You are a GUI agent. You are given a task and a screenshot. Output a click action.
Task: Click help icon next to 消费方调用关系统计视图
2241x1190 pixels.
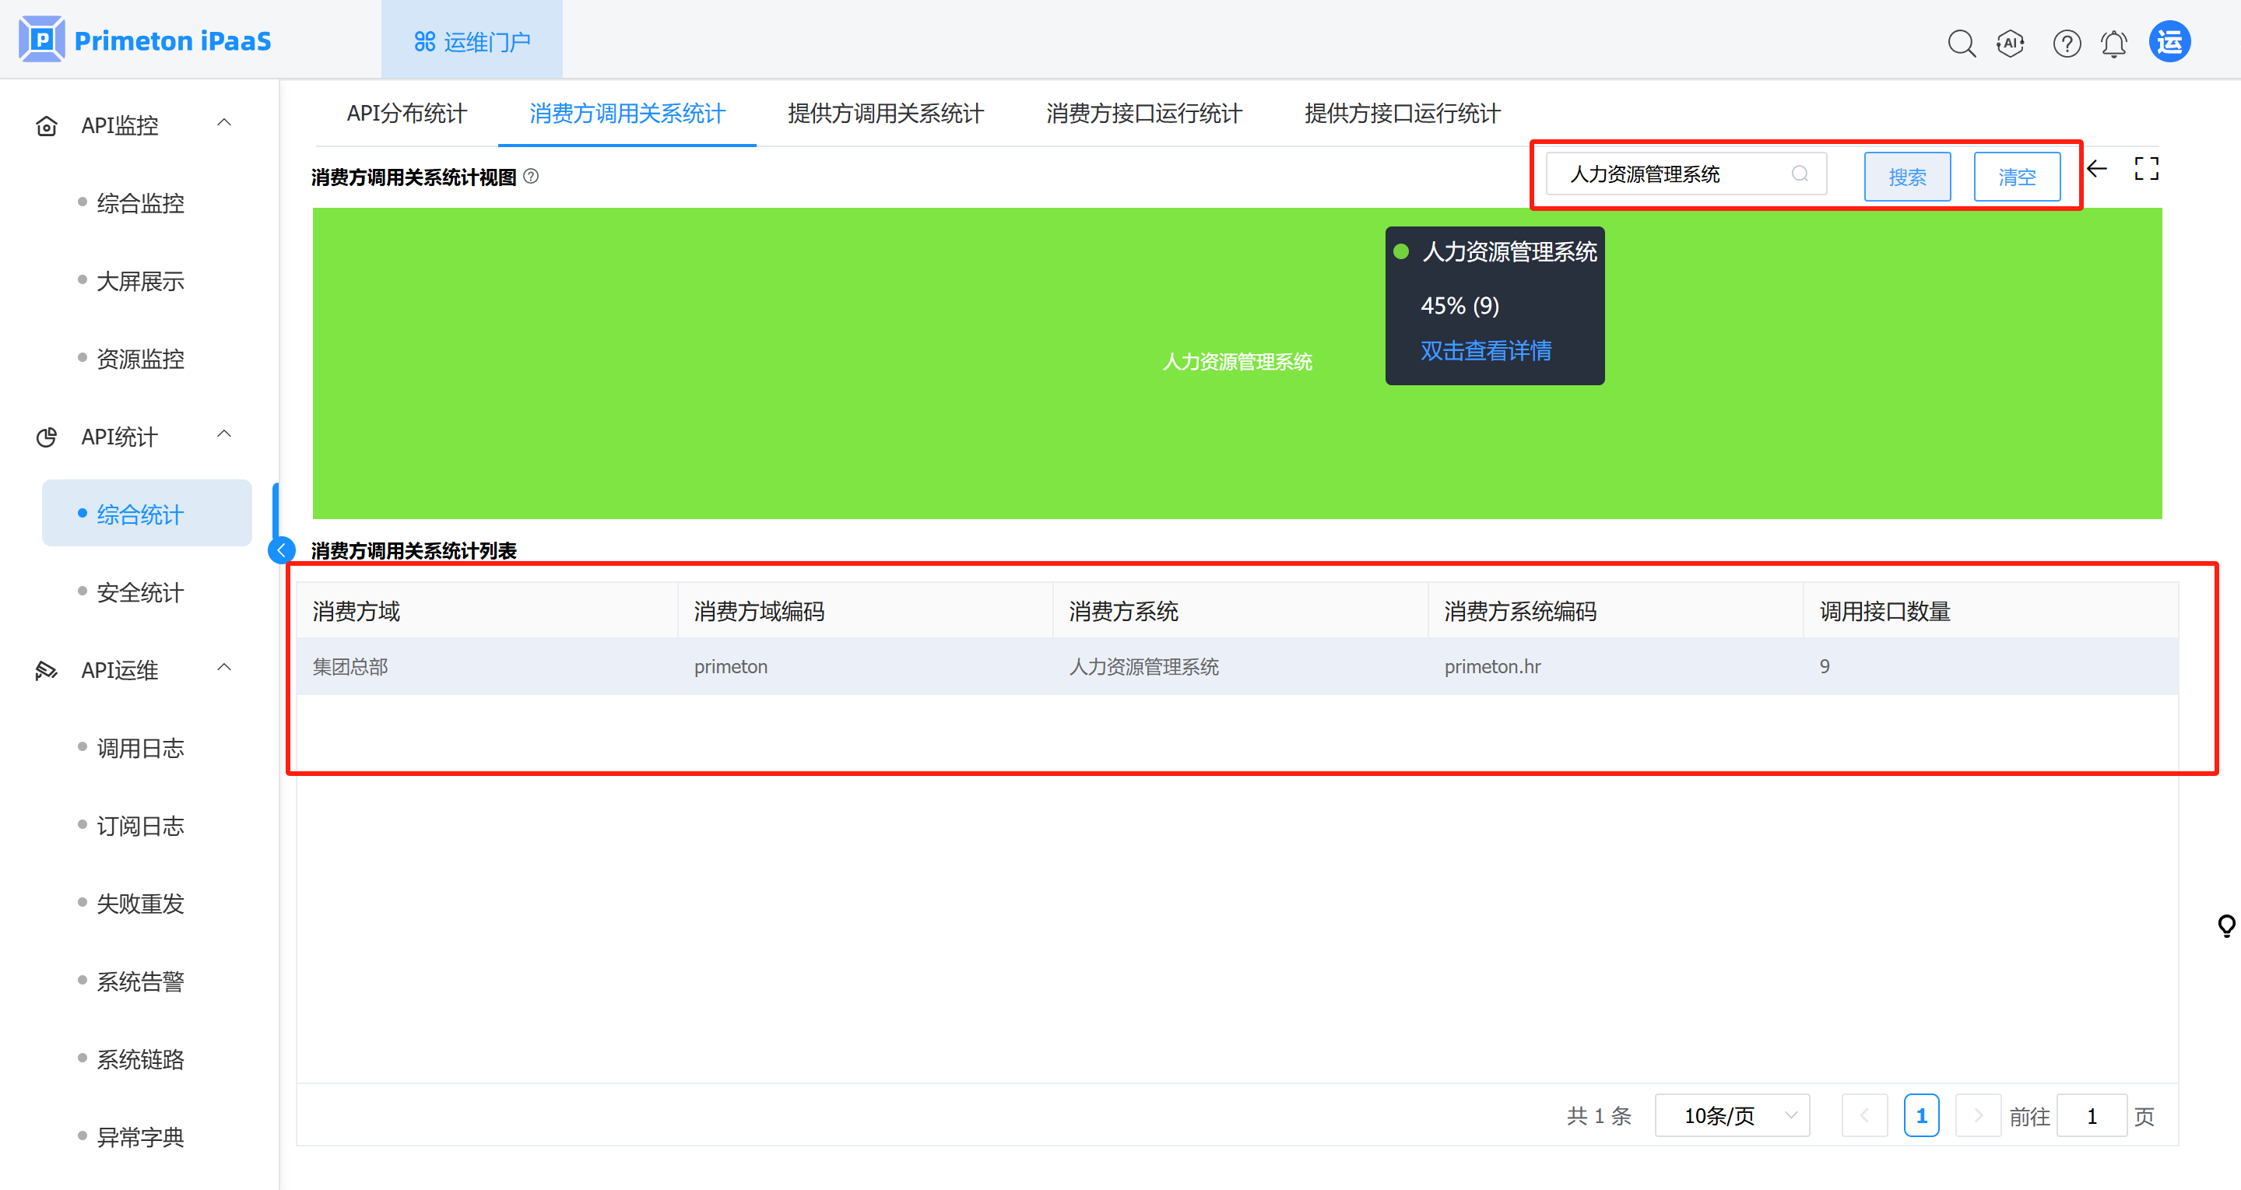coord(531,177)
